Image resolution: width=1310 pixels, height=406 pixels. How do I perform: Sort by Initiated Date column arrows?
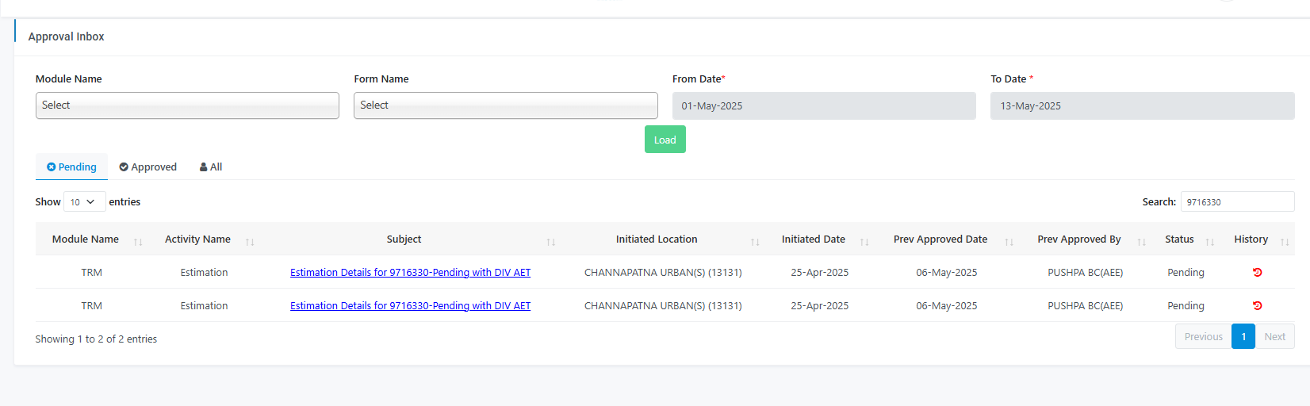tap(864, 242)
